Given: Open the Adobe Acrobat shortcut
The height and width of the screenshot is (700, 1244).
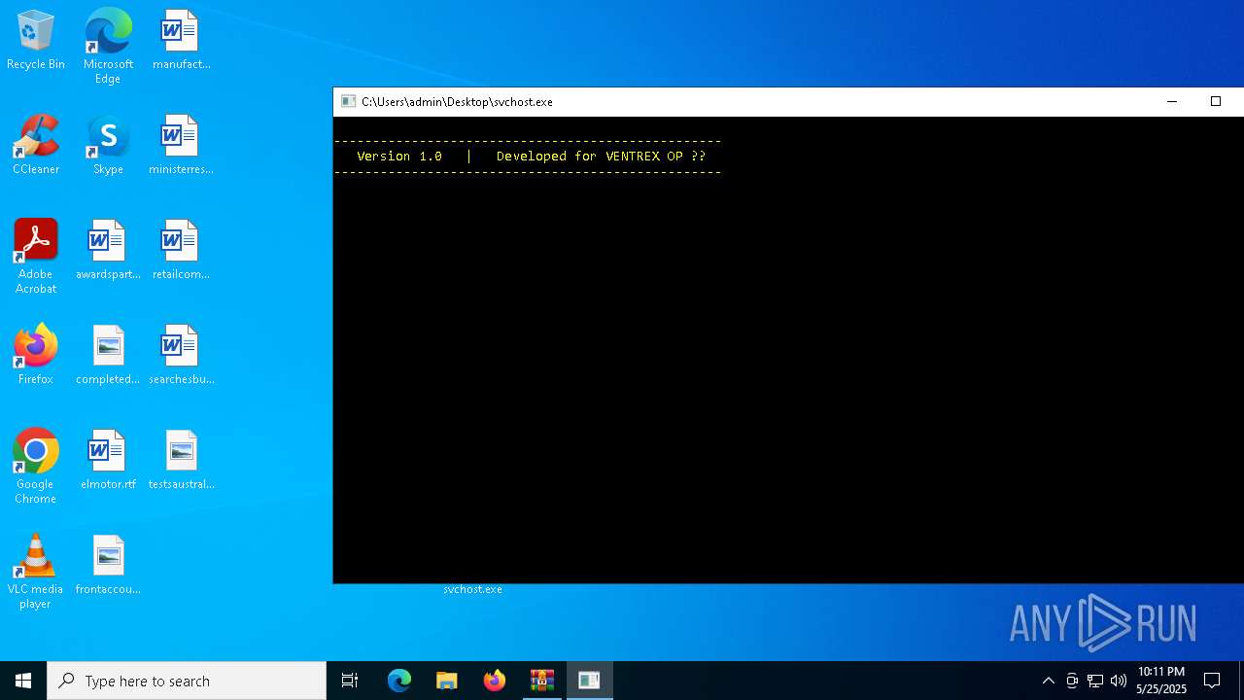Looking at the screenshot, I should (36, 257).
